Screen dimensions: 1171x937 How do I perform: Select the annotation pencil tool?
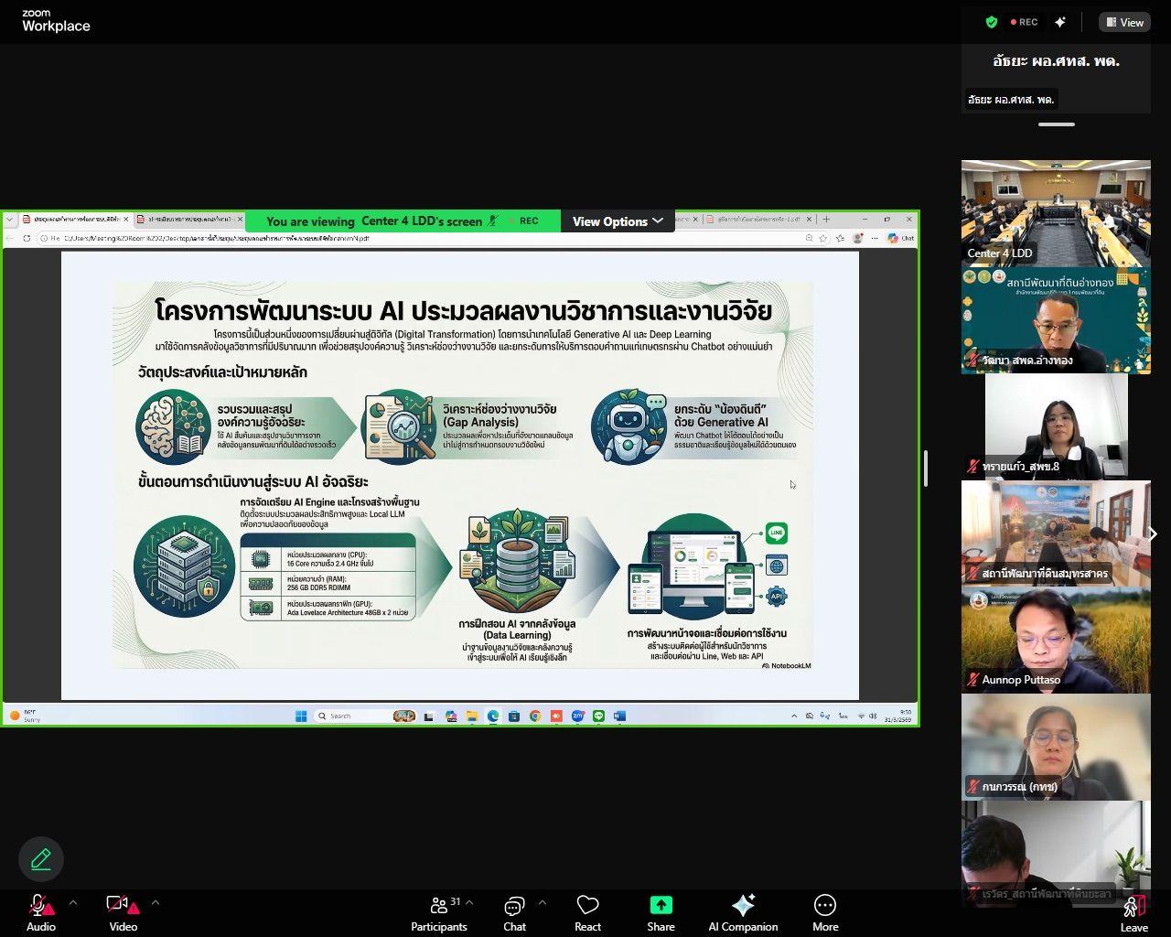pos(40,859)
